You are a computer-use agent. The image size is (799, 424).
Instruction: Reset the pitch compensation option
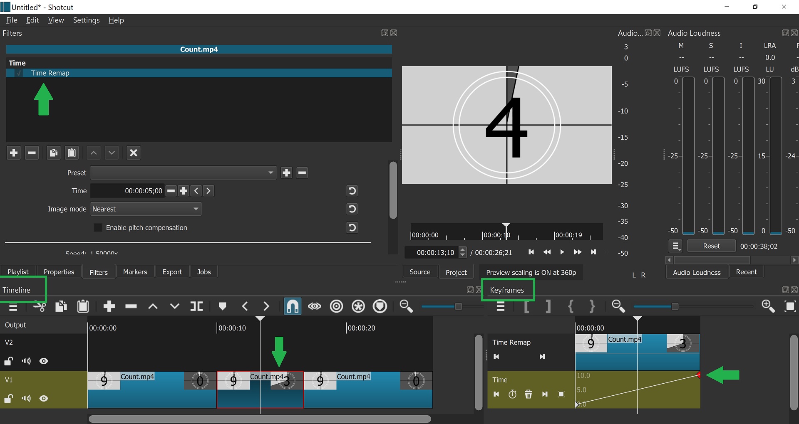[x=352, y=227]
